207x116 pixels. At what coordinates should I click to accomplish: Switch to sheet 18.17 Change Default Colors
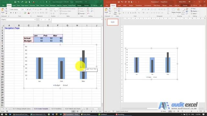pos(22,109)
